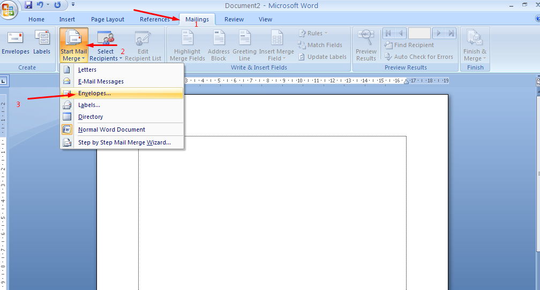Image resolution: width=540 pixels, height=290 pixels.
Task: Insert a Greeting Line
Action: coord(244,45)
